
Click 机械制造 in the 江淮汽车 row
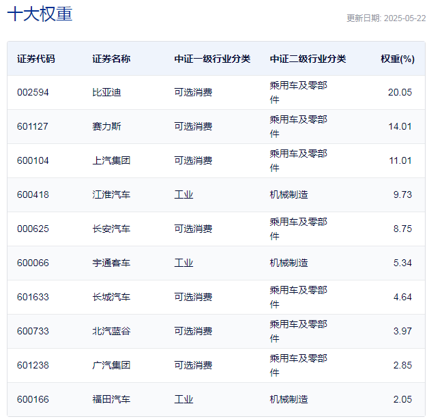(289, 194)
